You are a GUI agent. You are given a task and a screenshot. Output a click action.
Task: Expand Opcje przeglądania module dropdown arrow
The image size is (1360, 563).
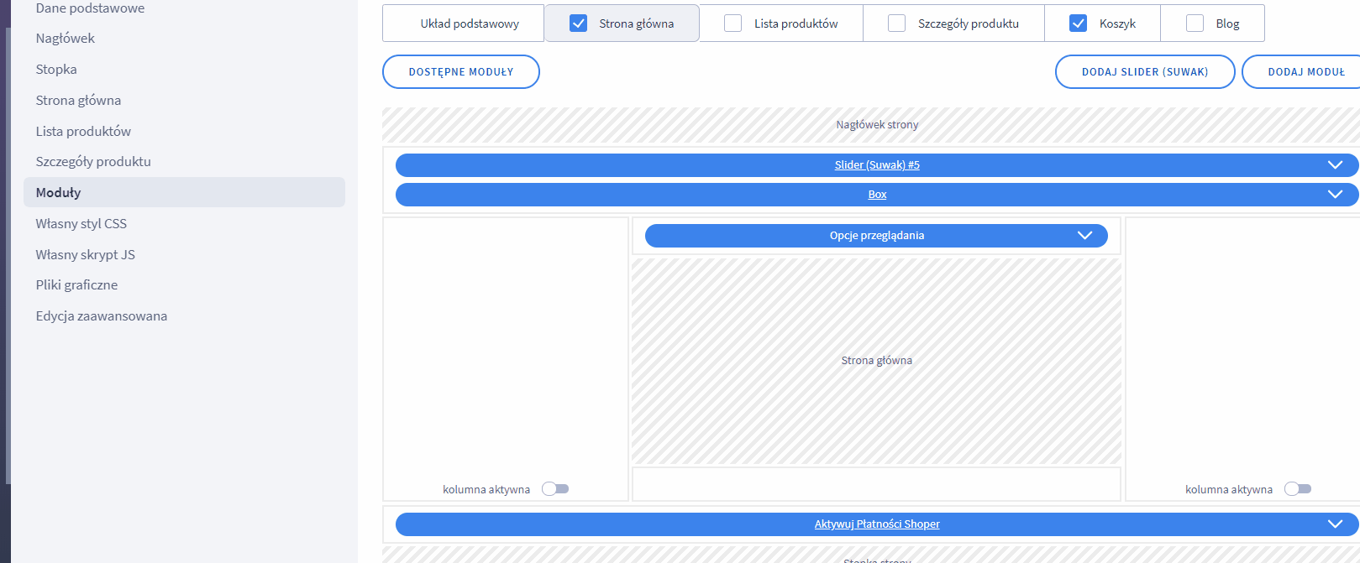coord(1084,236)
